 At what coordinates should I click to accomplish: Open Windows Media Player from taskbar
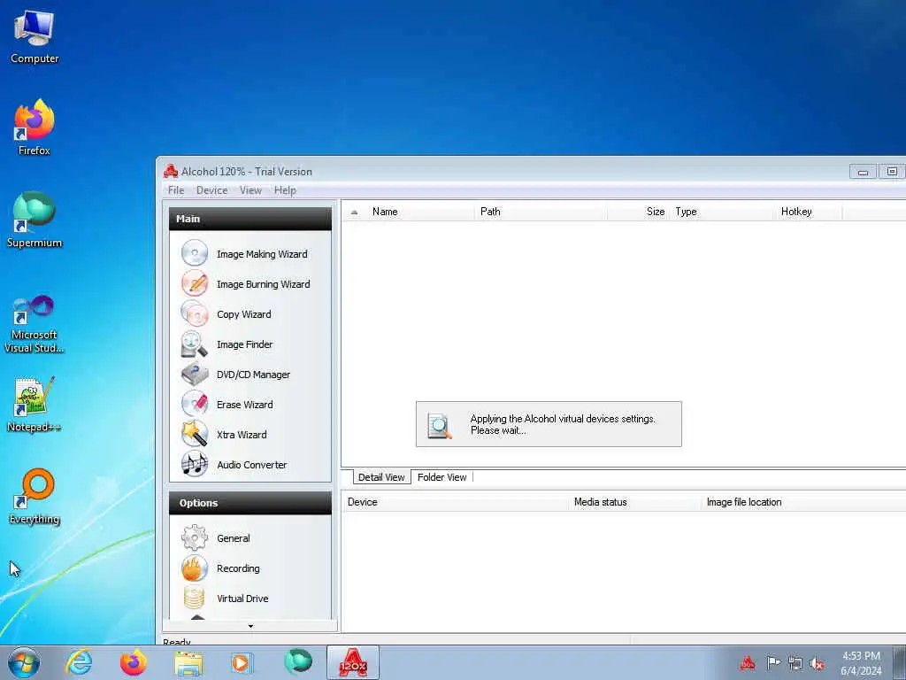(242, 662)
